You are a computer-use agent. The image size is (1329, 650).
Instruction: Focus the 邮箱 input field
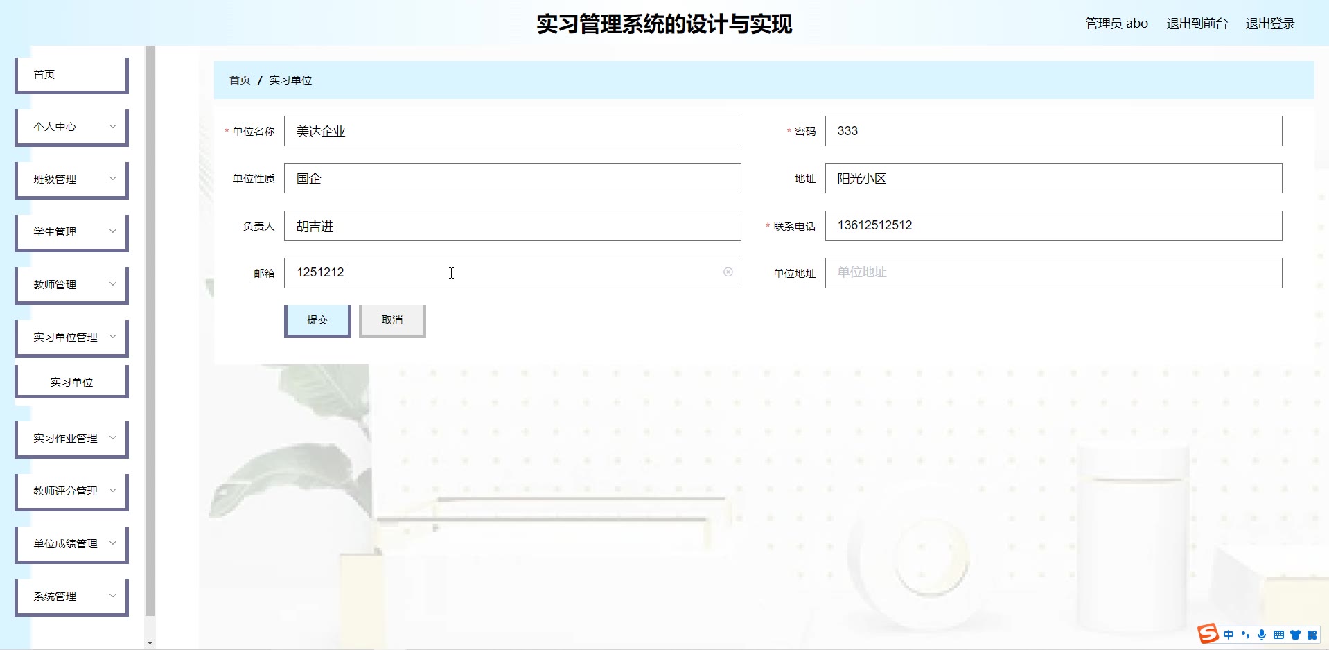point(513,273)
